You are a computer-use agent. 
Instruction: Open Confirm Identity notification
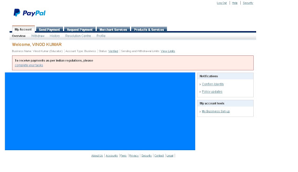[213, 84]
